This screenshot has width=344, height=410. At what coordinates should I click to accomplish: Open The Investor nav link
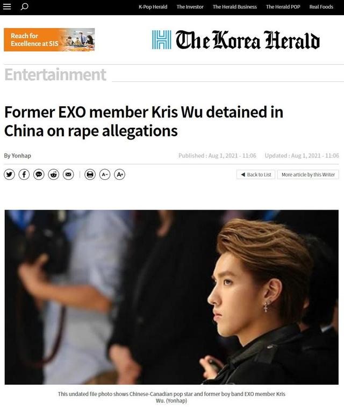click(x=190, y=7)
